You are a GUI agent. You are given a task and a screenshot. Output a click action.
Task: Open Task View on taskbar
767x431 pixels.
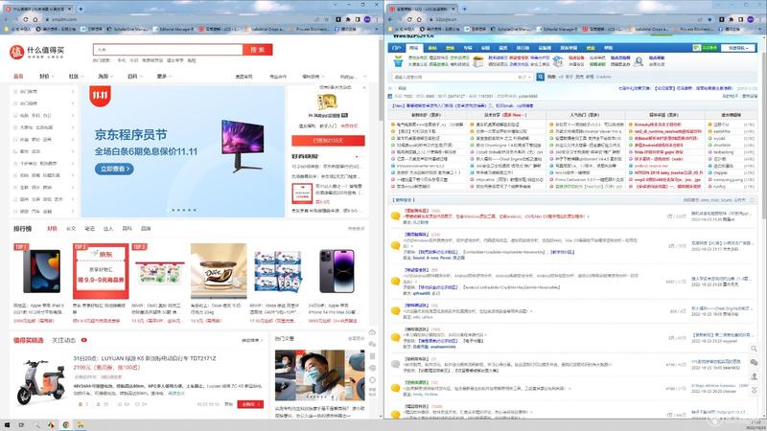[21, 425]
